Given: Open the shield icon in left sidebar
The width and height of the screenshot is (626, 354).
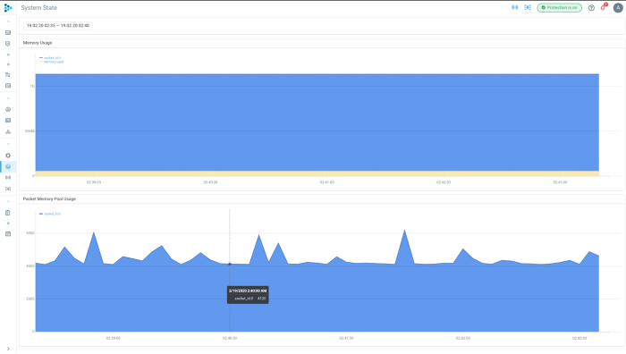Looking at the screenshot, I should coord(8,44).
